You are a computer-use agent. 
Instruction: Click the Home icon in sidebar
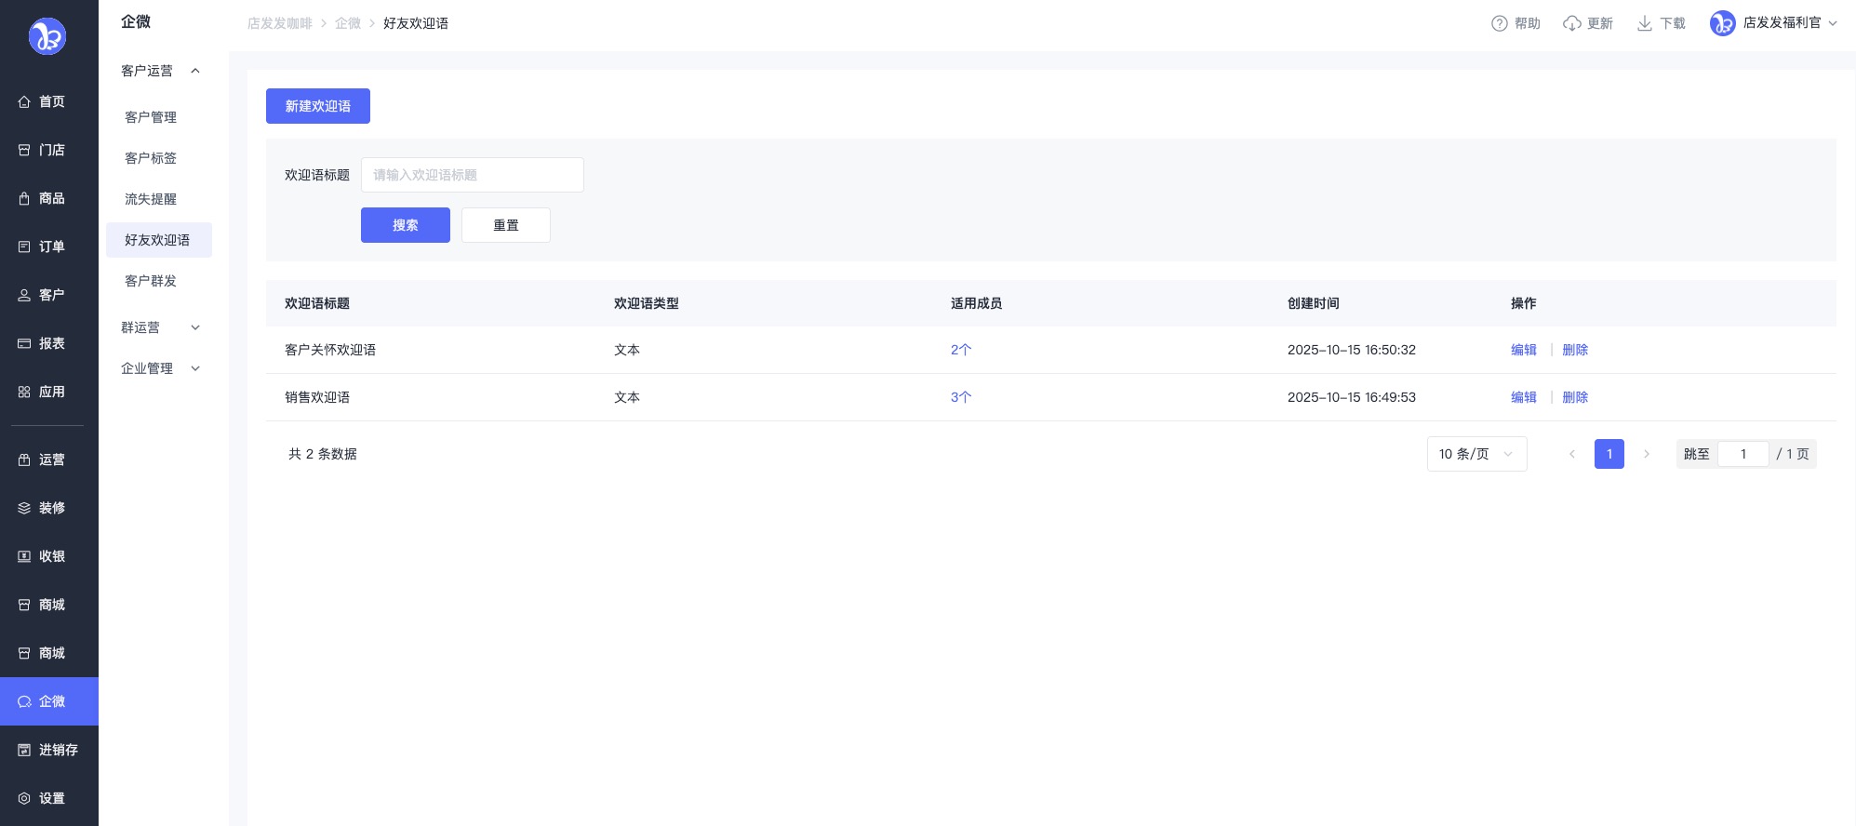pos(24,101)
